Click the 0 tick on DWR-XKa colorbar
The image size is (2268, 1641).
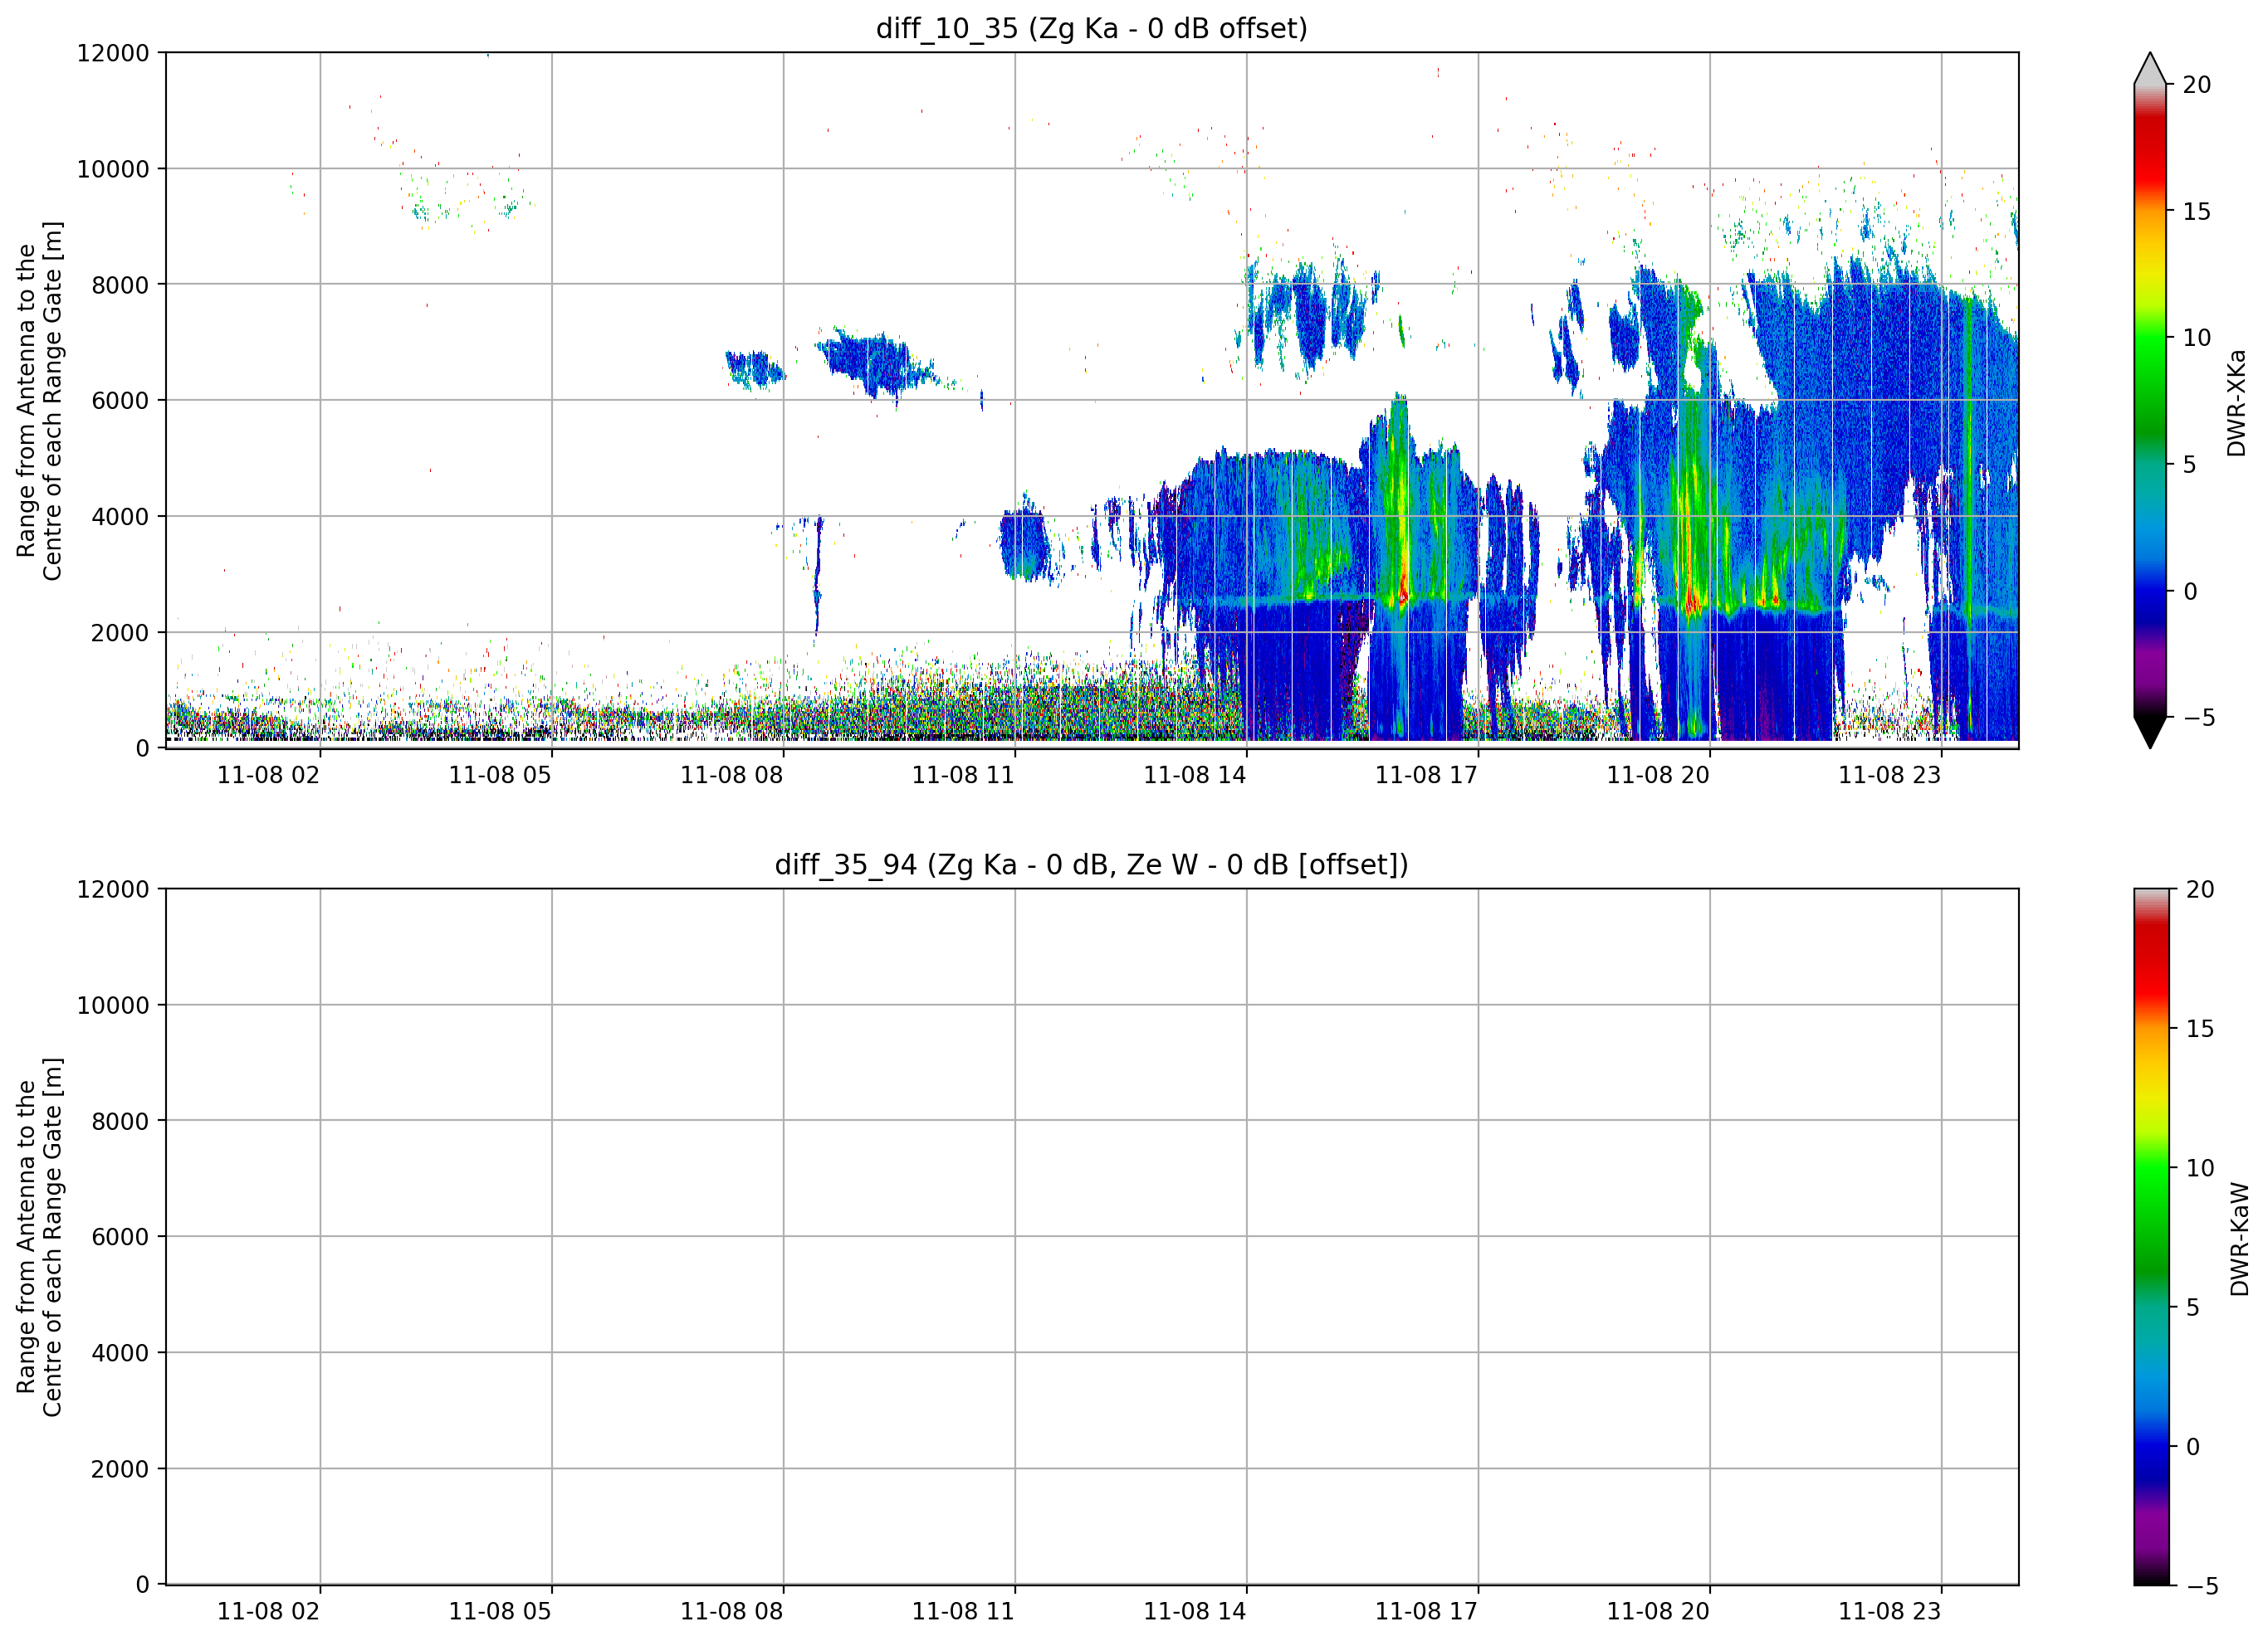point(2189,592)
